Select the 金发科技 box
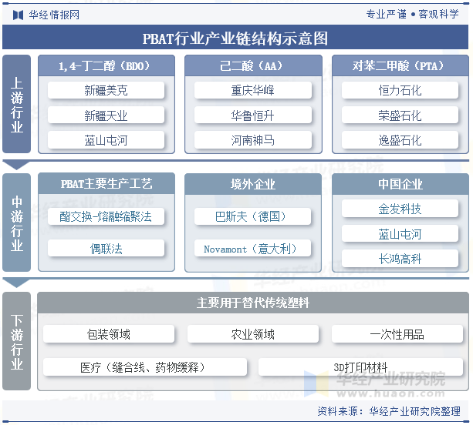 [x=400, y=209]
